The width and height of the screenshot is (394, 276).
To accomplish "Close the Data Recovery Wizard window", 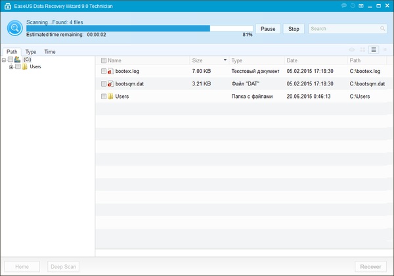I will (x=387, y=5).
